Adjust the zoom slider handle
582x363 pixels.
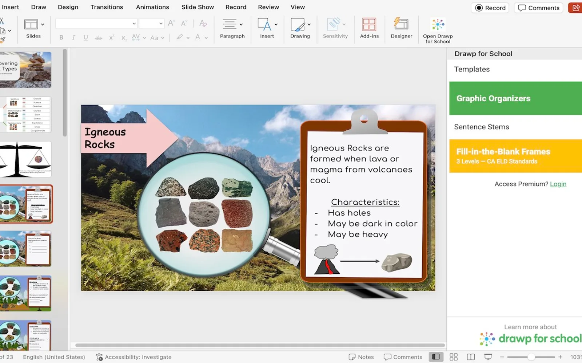tap(531, 357)
